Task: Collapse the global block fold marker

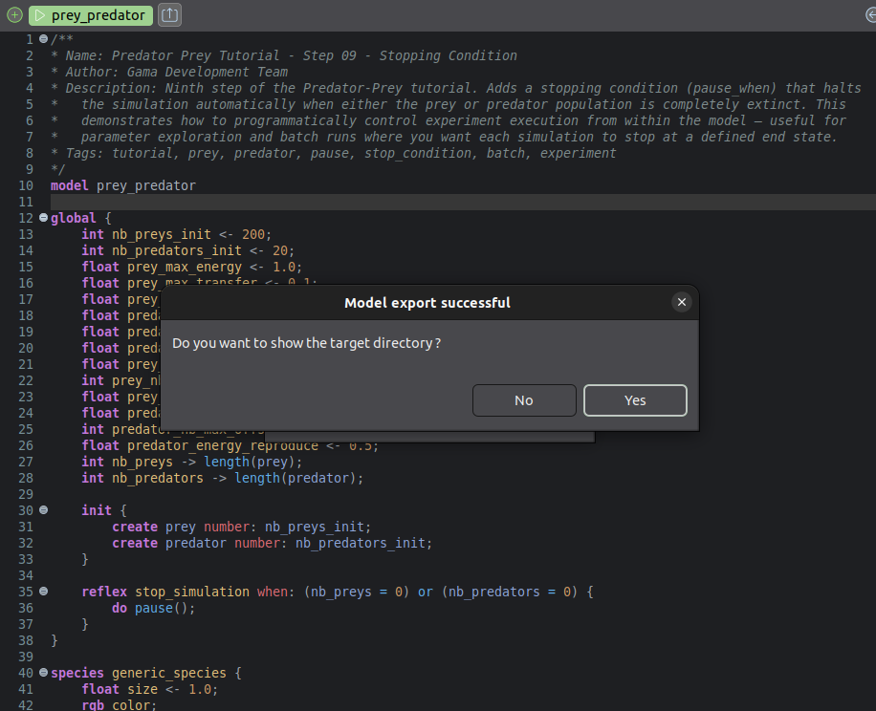Action: tap(43, 218)
